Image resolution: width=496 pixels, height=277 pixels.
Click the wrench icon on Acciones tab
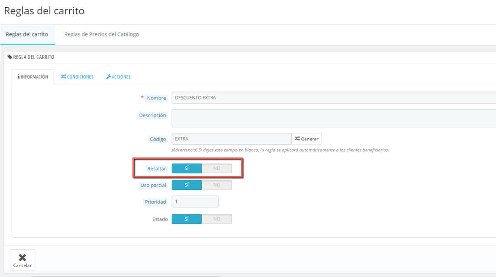click(108, 77)
